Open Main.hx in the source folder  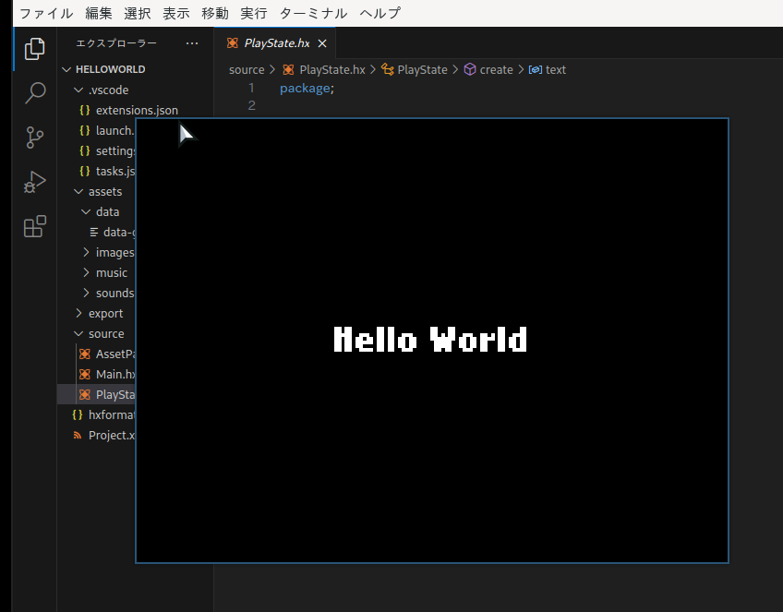(x=111, y=374)
